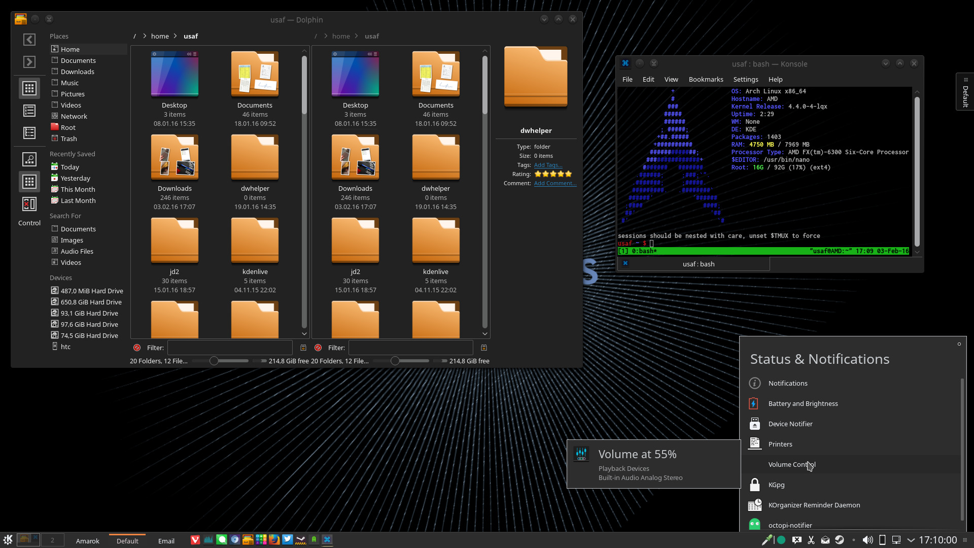This screenshot has width=974, height=548.
Task: Expand the hidden system tray icons arrow
Action: pyautogui.click(x=911, y=540)
